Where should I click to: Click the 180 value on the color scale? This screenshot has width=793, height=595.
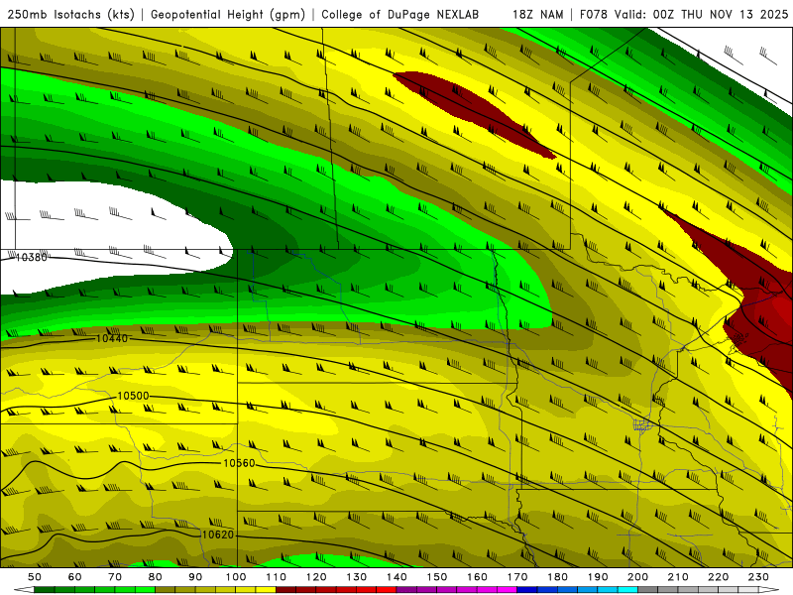pos(558,577)
